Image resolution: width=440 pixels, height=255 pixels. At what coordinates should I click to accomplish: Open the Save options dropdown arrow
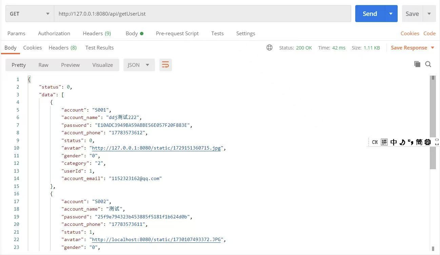pos(429,14)
